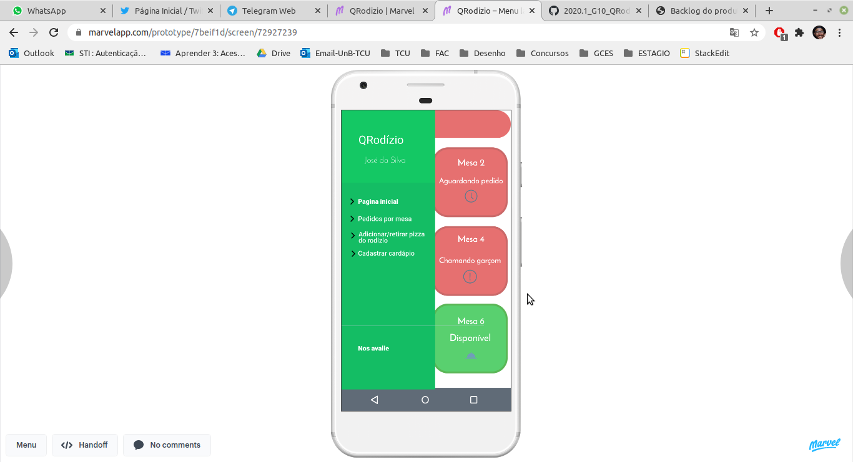Open the extensions puzzle icon
This screenshot has height=462, width=853.
[799, 32]
